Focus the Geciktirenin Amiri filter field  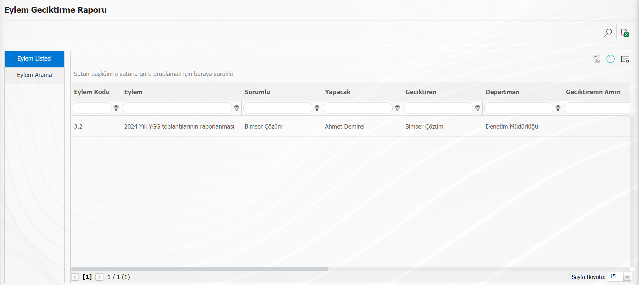(x=597, y=108)
